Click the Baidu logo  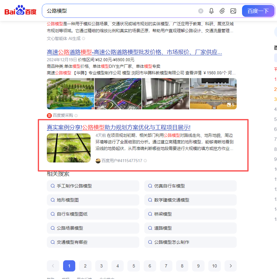point(20,11)
